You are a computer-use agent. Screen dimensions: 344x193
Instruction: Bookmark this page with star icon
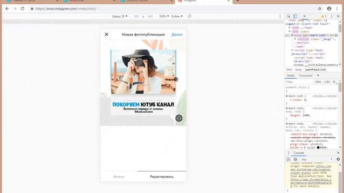point(320,9)
